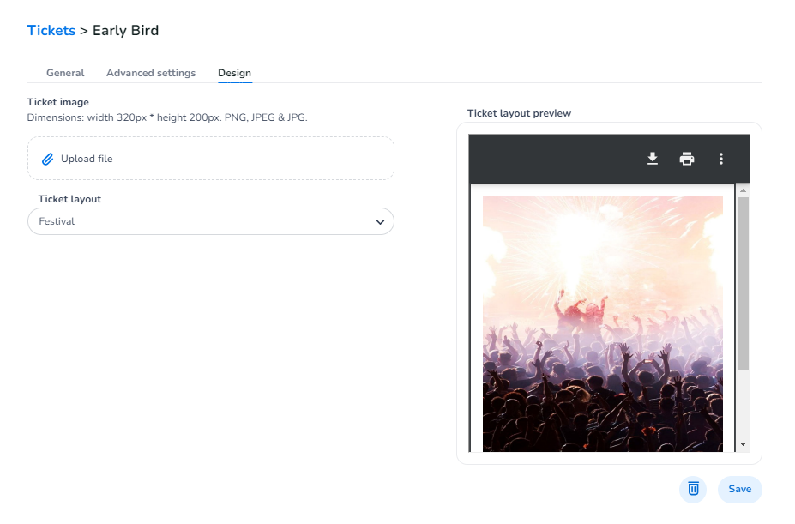Select the Design tab
The width and height of the screenshot is (795, 524).
(x=234, y=73)
